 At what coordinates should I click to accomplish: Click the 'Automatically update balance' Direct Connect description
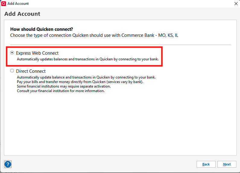[x=86, y=77]
